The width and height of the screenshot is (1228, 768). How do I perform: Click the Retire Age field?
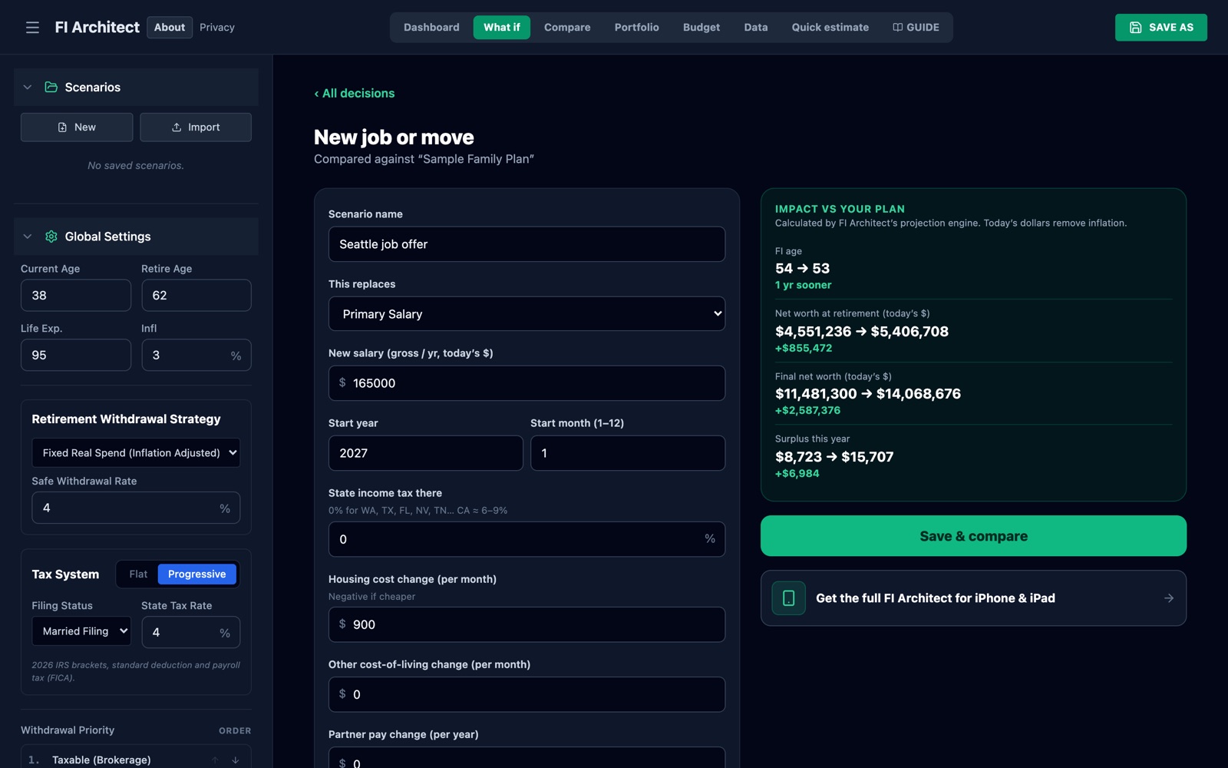(196, 296)
